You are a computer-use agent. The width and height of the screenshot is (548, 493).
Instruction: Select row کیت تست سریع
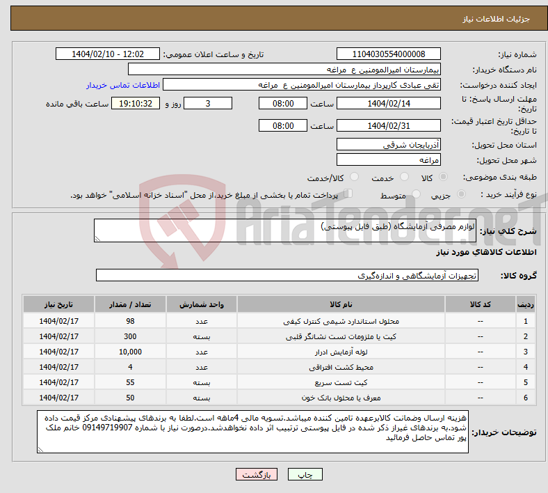[x=280, y=382]
